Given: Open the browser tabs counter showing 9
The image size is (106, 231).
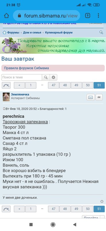Looking at the screenshot, I should [x=88, y=16].
